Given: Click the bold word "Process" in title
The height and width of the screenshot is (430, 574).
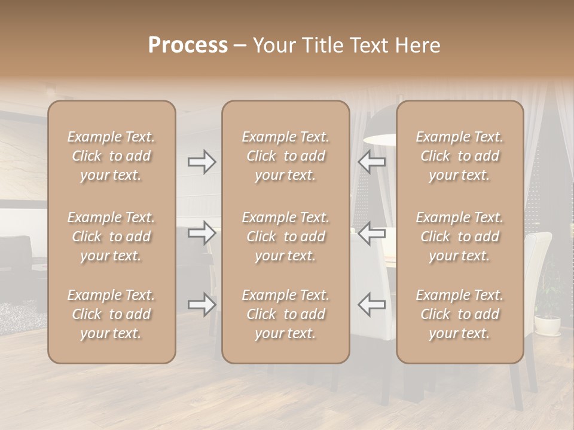Looking at the screenshot, I should click(x=188, y=45).
